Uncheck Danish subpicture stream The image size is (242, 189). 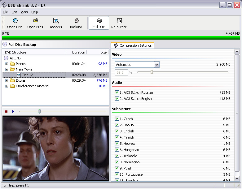[x=117, y=125]
